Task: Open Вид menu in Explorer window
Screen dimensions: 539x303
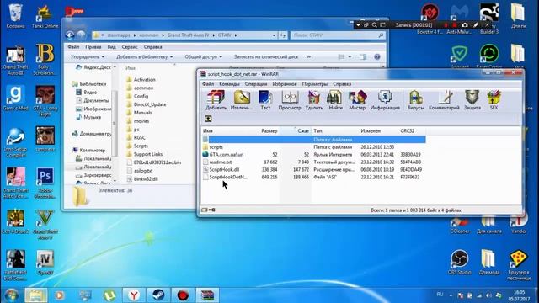Action: [111, 47]
